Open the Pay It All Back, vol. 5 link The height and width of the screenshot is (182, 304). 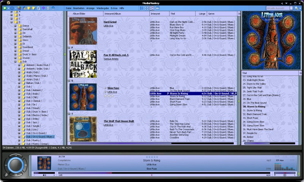pyautogui.click(x=116, y=55)
